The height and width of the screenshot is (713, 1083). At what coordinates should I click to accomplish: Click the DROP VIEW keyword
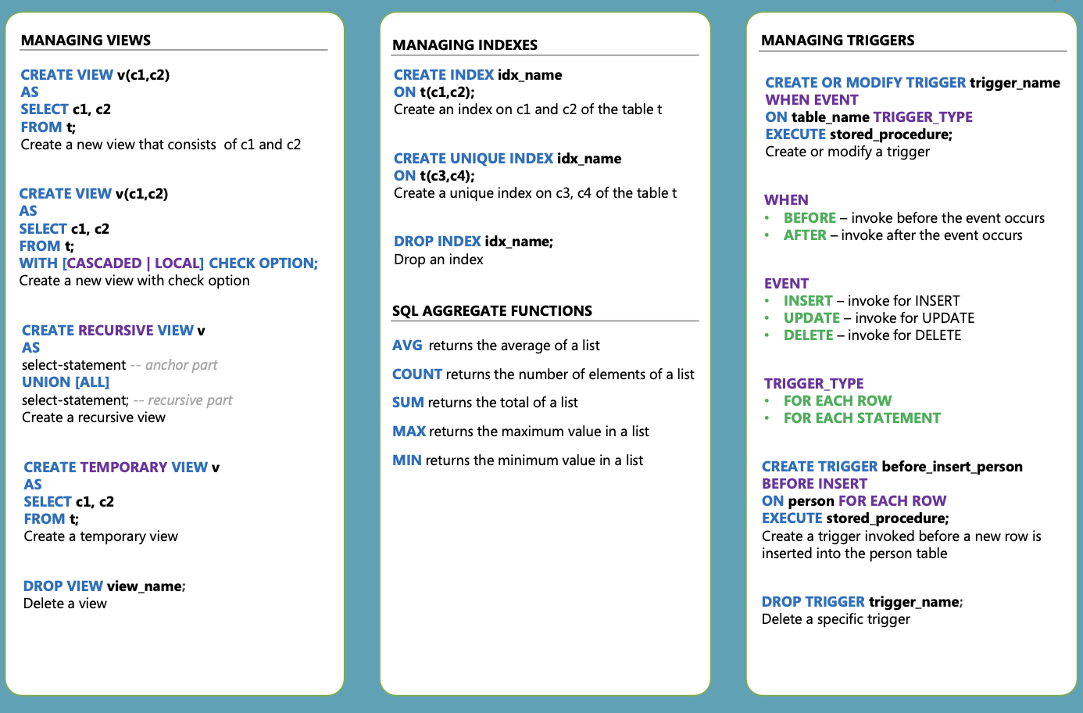coord(63,586)
